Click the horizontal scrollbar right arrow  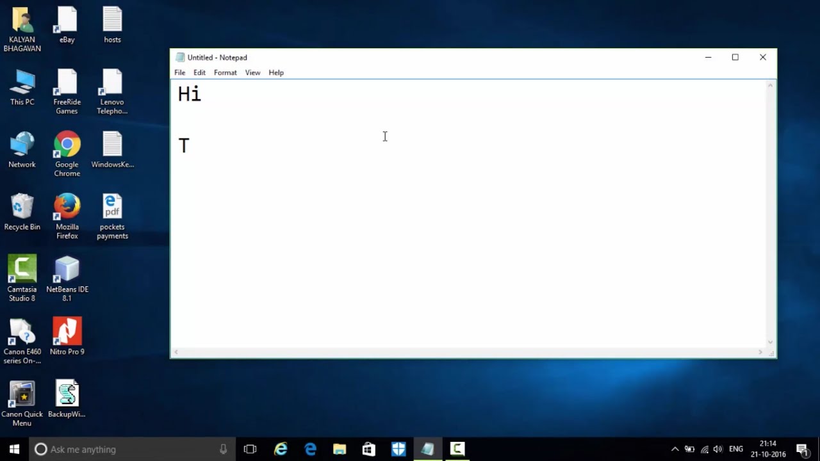(x=761, y=352)
